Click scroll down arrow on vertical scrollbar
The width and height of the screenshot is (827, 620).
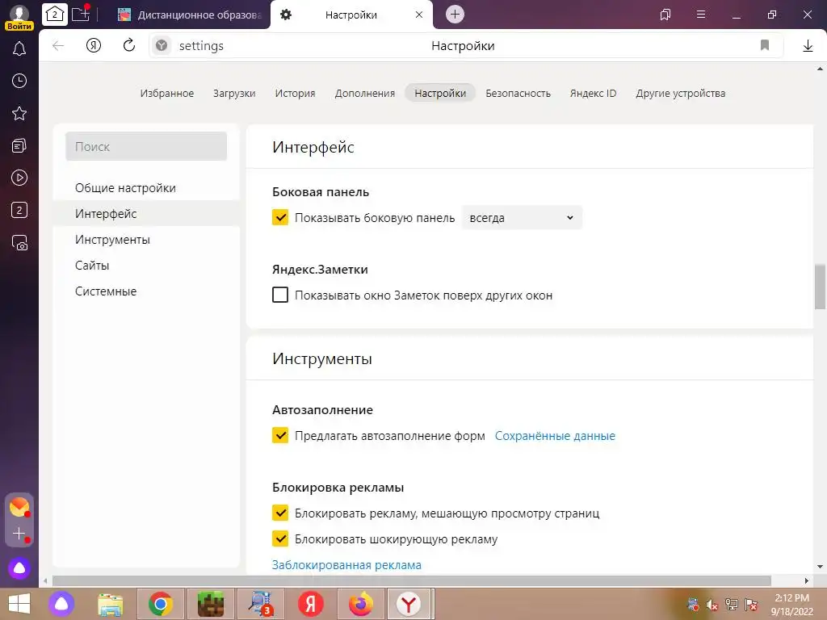point(820,568)
